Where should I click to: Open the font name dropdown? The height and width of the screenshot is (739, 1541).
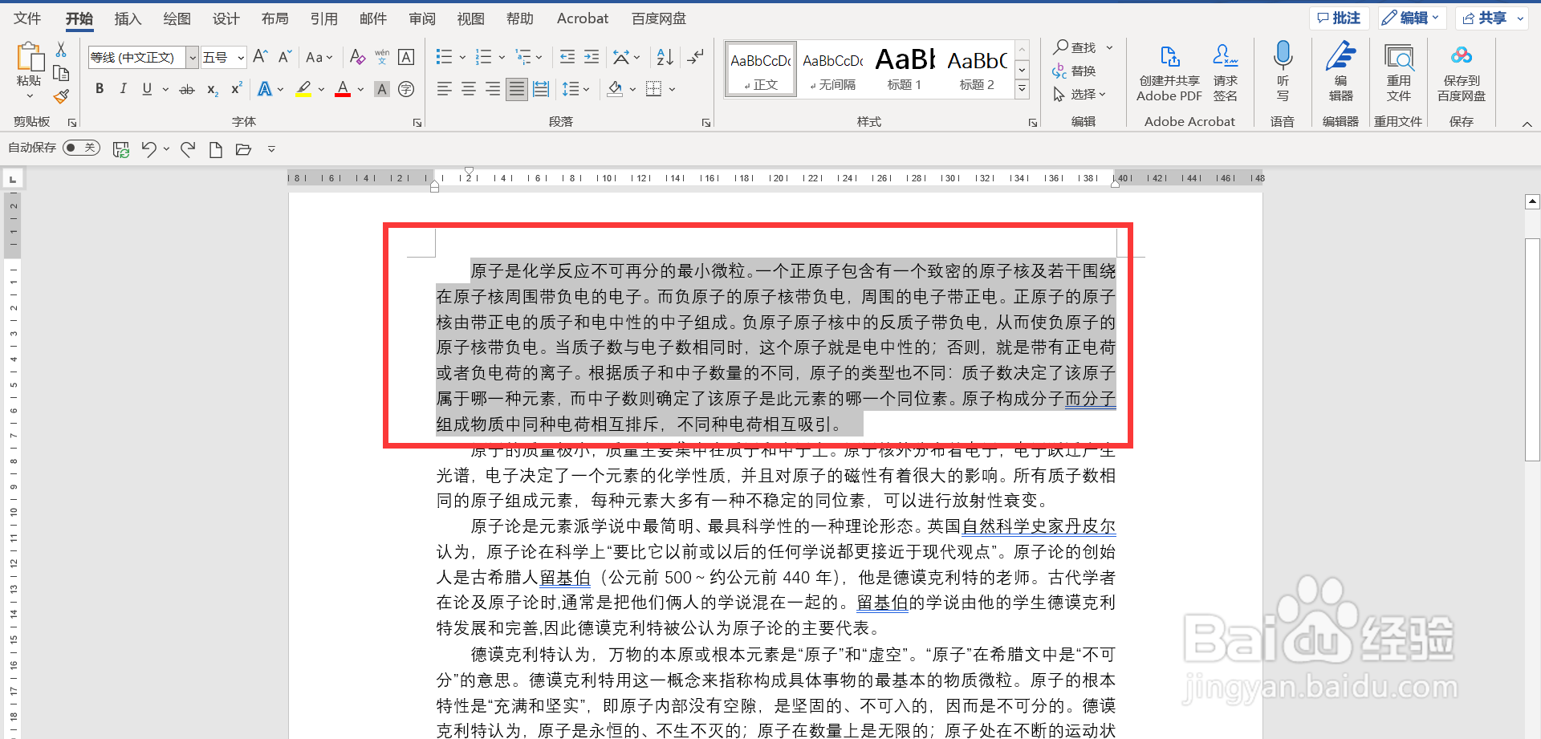coord(193,57)
